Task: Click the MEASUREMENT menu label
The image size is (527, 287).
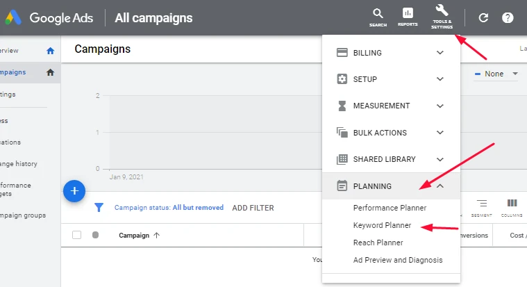Action: click(x=381, y=106)
